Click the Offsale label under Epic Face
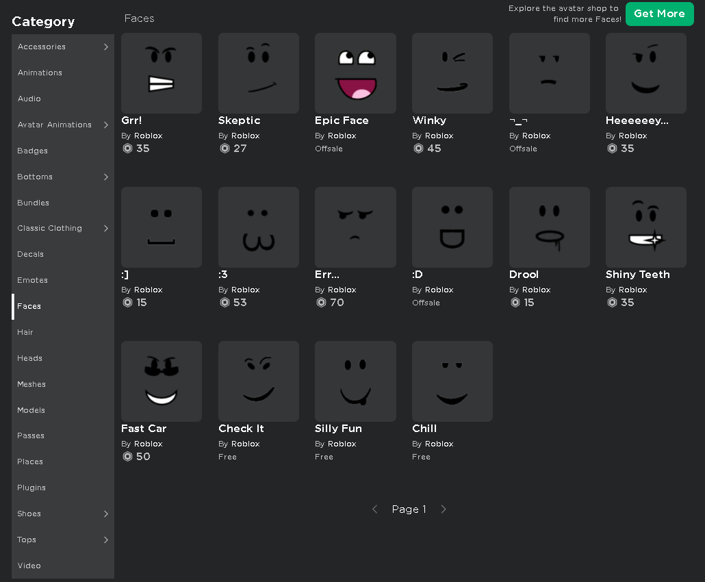 click(329, 149)
